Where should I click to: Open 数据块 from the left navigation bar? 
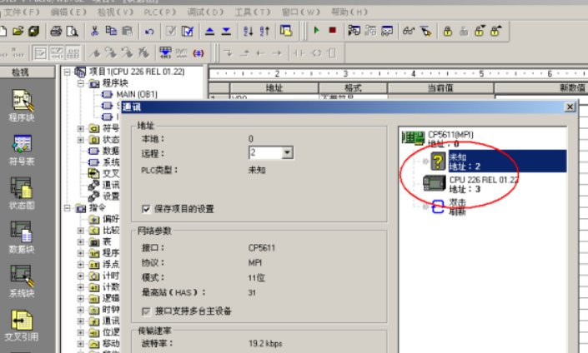(x=22, y=237)
